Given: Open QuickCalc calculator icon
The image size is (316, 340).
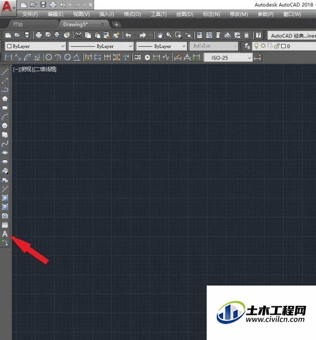Looking at the screenshot, I should click(246, 35).
